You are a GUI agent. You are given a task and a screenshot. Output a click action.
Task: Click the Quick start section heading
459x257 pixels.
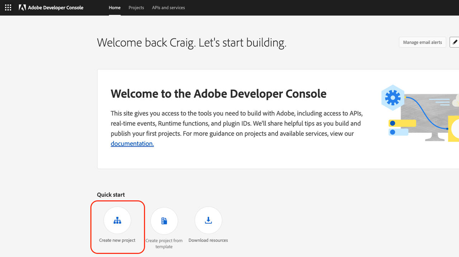111,195
